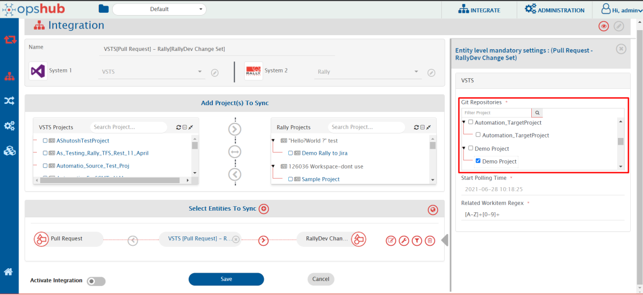Check Automation_TargetProject parent checkbox
643x295 pixels.
(470, 122)
